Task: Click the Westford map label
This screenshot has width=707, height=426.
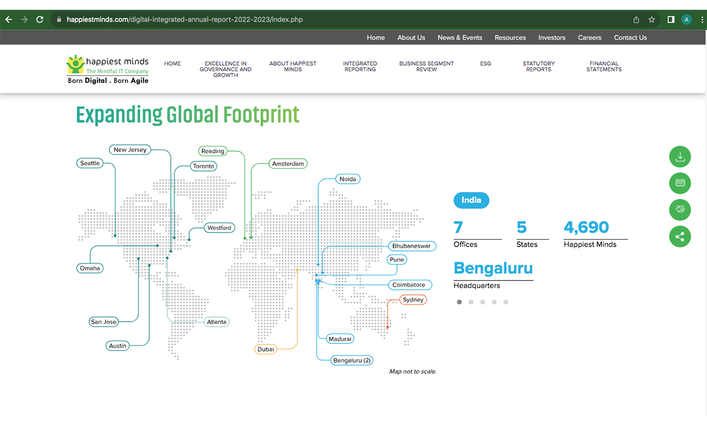Action: [219, 228]
